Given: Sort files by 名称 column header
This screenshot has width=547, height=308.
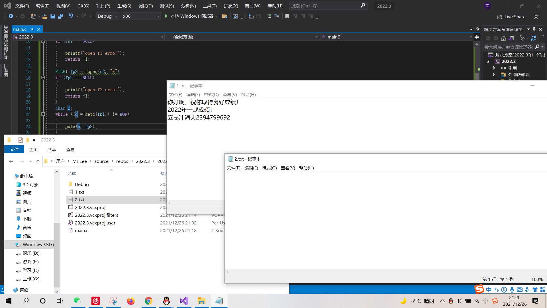Looking at the screenshot, I should pos(72,173).
